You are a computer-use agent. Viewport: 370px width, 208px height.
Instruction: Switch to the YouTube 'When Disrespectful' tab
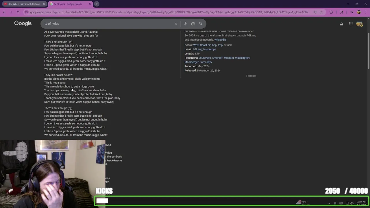[x=24, y=4]
